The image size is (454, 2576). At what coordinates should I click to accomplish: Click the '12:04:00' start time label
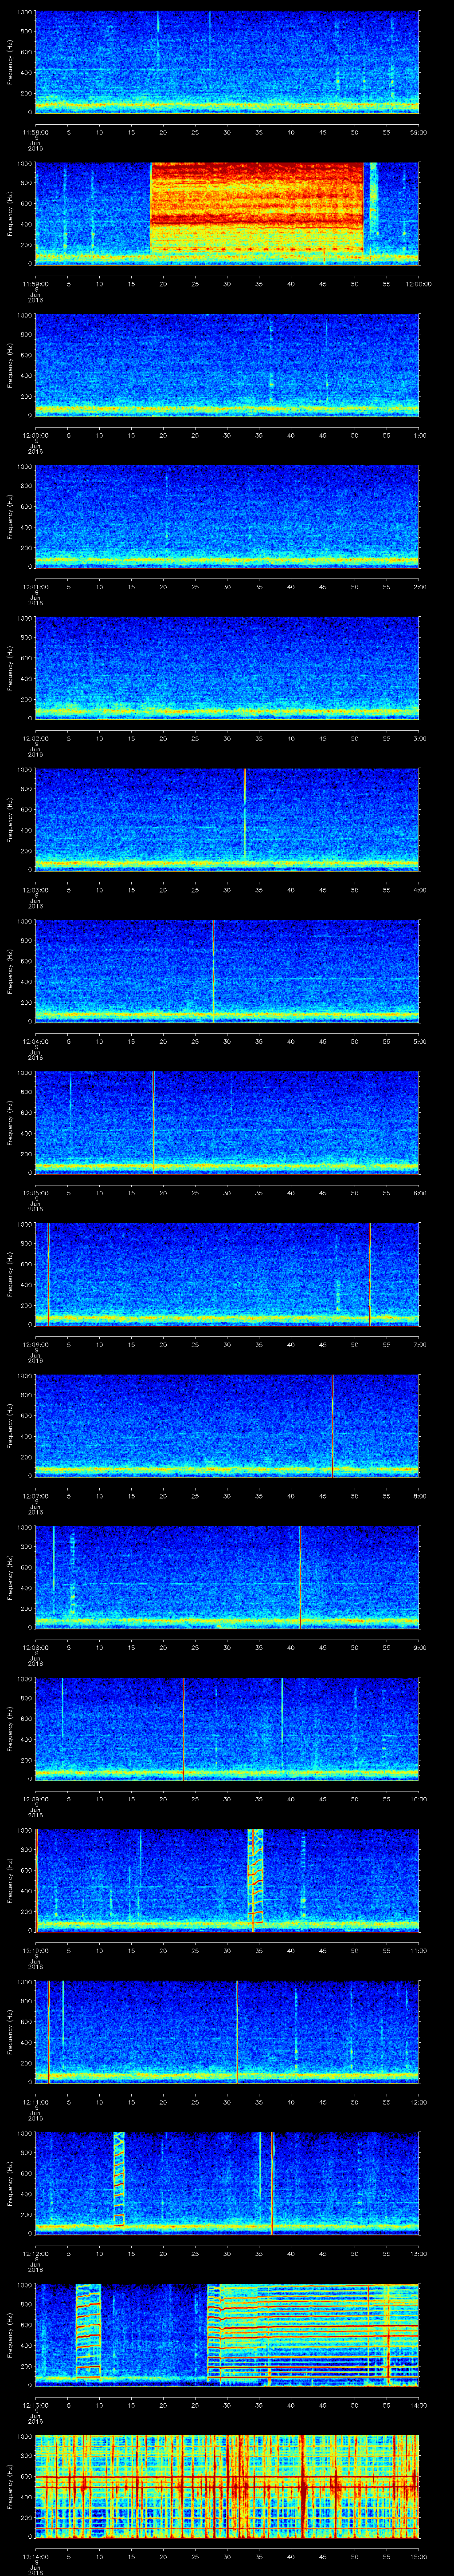(x=35, y=1041)
